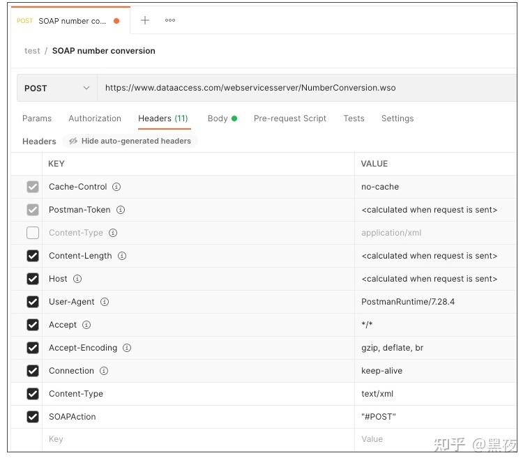Click the request URL input field
Viewport: 530px width, 467px height.
307,88
